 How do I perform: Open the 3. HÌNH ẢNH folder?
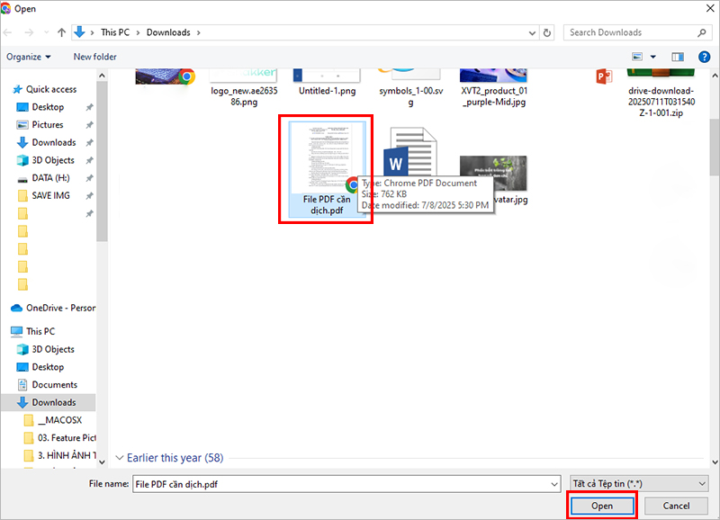coord(59,456)
